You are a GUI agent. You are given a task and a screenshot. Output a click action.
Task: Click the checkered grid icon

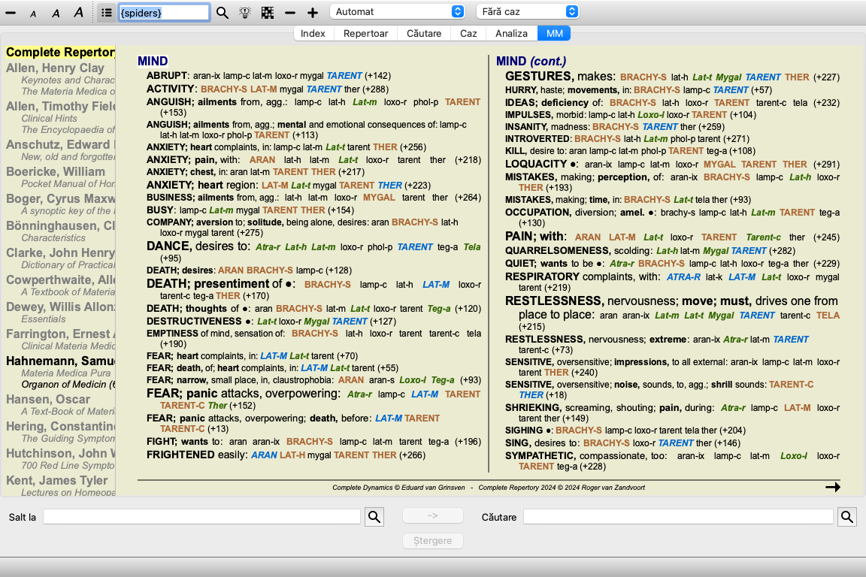268,13
